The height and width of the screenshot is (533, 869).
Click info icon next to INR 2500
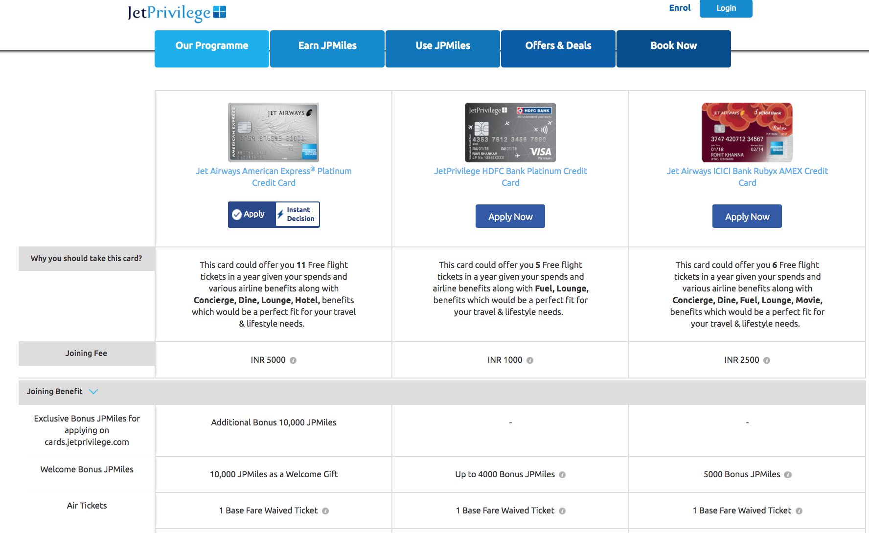(767, 360)
